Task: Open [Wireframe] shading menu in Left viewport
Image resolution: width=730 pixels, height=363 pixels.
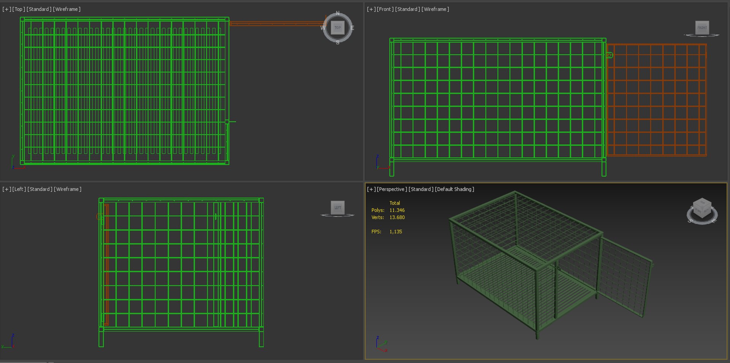Action: click(68, 189)
